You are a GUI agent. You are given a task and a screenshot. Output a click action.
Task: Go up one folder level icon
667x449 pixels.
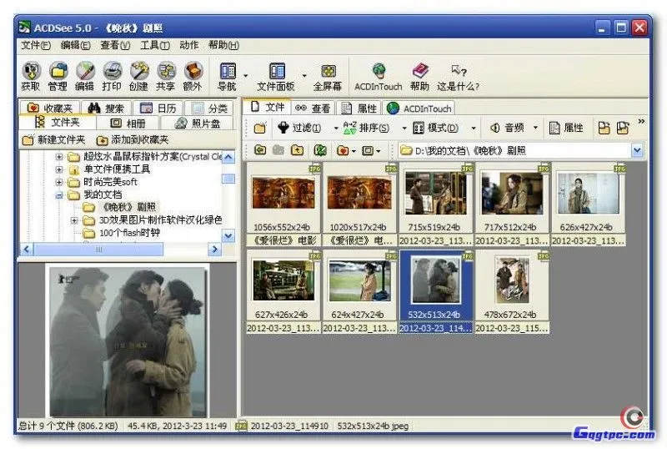(x=298, y=150)
